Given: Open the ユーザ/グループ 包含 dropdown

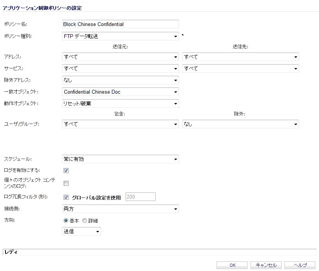Looking at the screenshot, I should (120, 124).
